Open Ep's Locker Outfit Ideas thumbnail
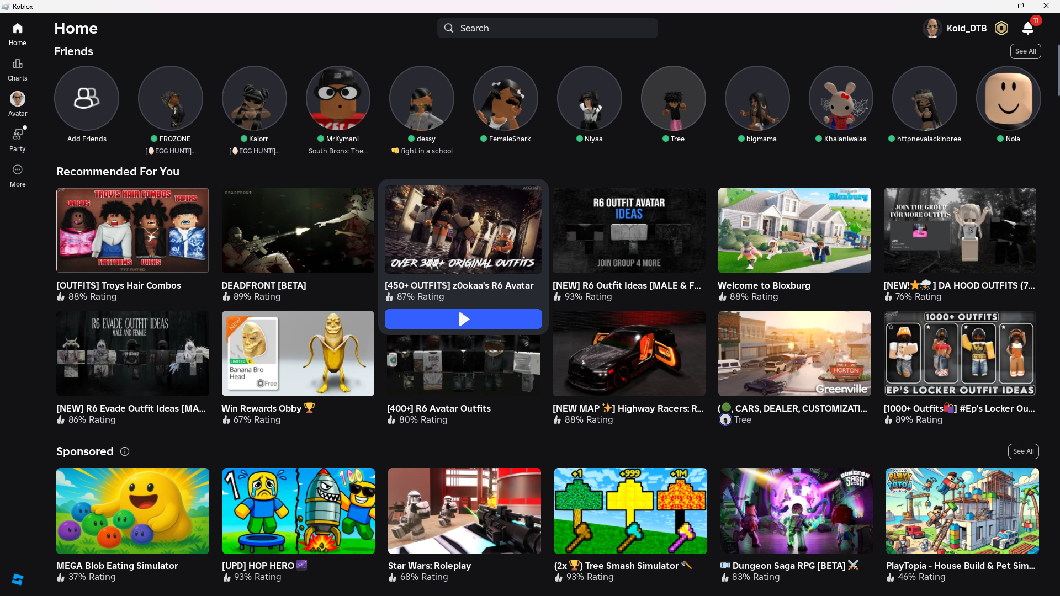 coord(960,353)
